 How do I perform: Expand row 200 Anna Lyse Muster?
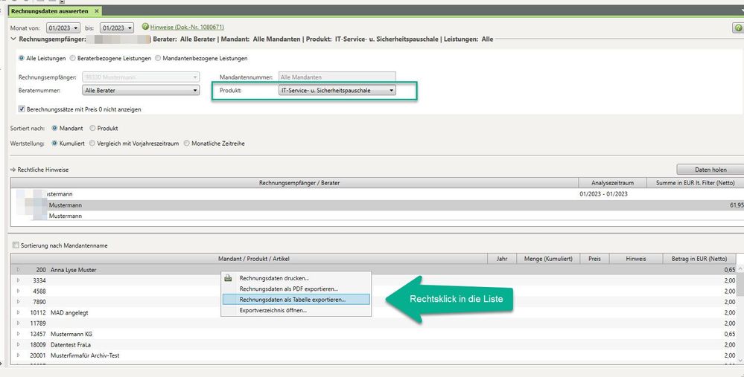pos(19,269)
